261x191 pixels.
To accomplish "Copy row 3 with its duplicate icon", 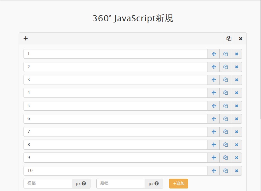I will click(x=225, y=80).
